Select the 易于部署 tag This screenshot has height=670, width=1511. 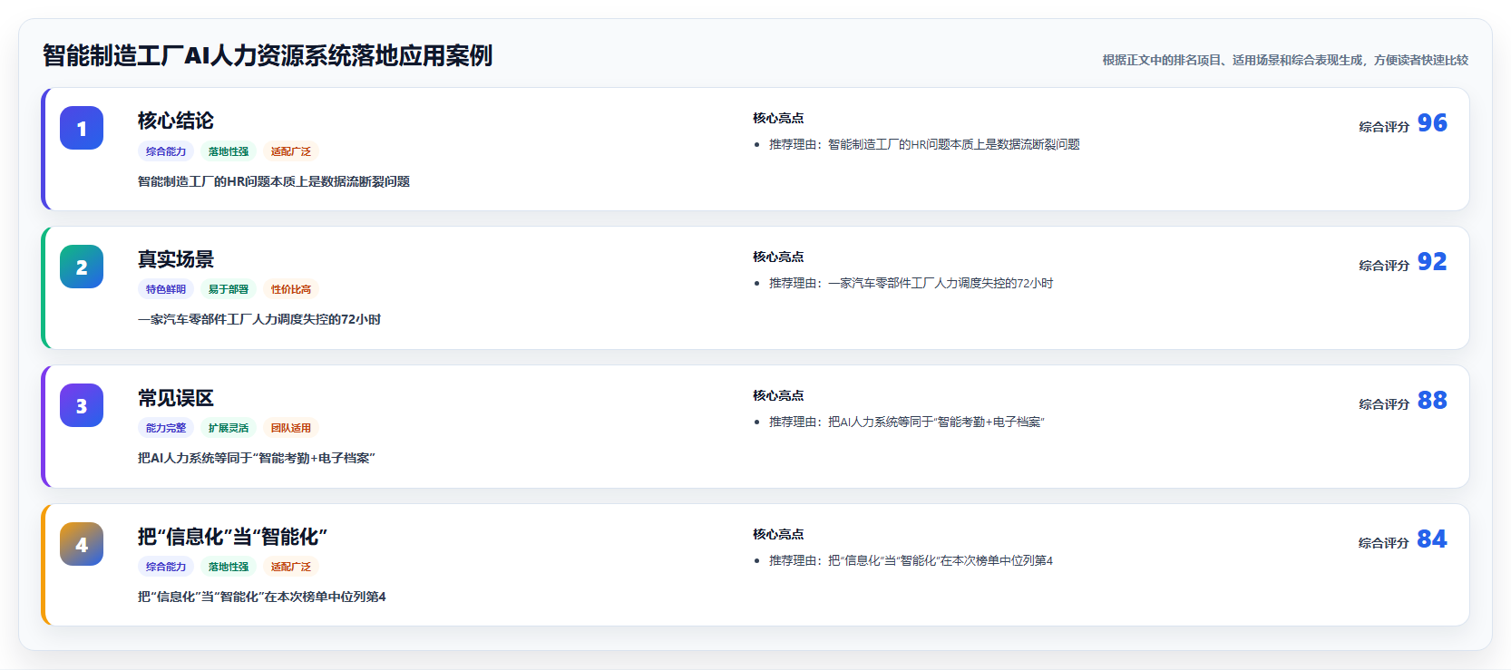[229, 289]
